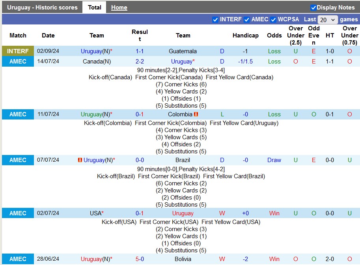Click Brazil team name
Viewport: 360px width, 265px height.
pos(183,160)
